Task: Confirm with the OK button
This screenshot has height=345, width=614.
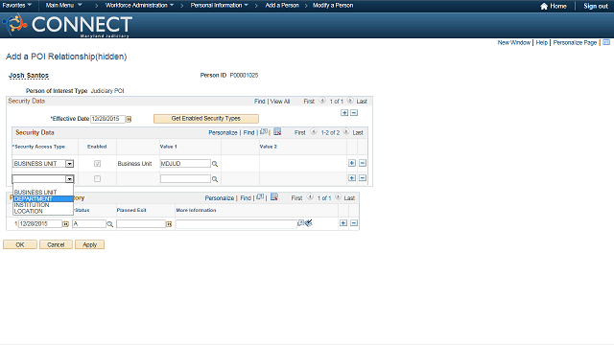Action: pos(20,244)
